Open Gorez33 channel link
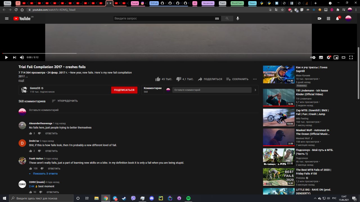Viewport: 360px width, 202px height. click(x=35, y=88)
